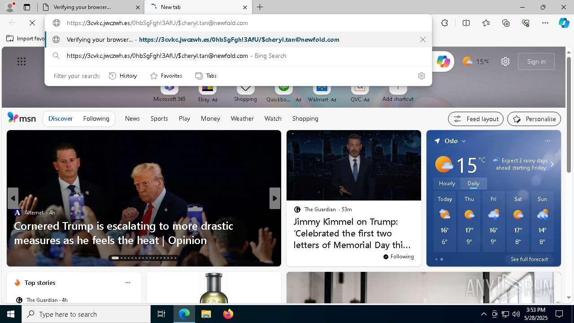Viewport: 574px width, 323px height.
Task: Toggle Following for The Guardian
Action: point(399,257)
